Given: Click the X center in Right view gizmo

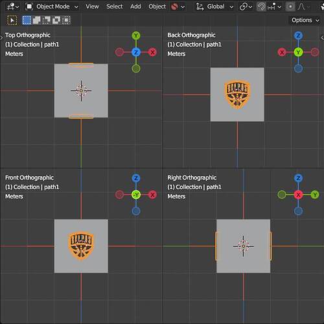Looking at the screenshot, I should click(x=298, y=194).
